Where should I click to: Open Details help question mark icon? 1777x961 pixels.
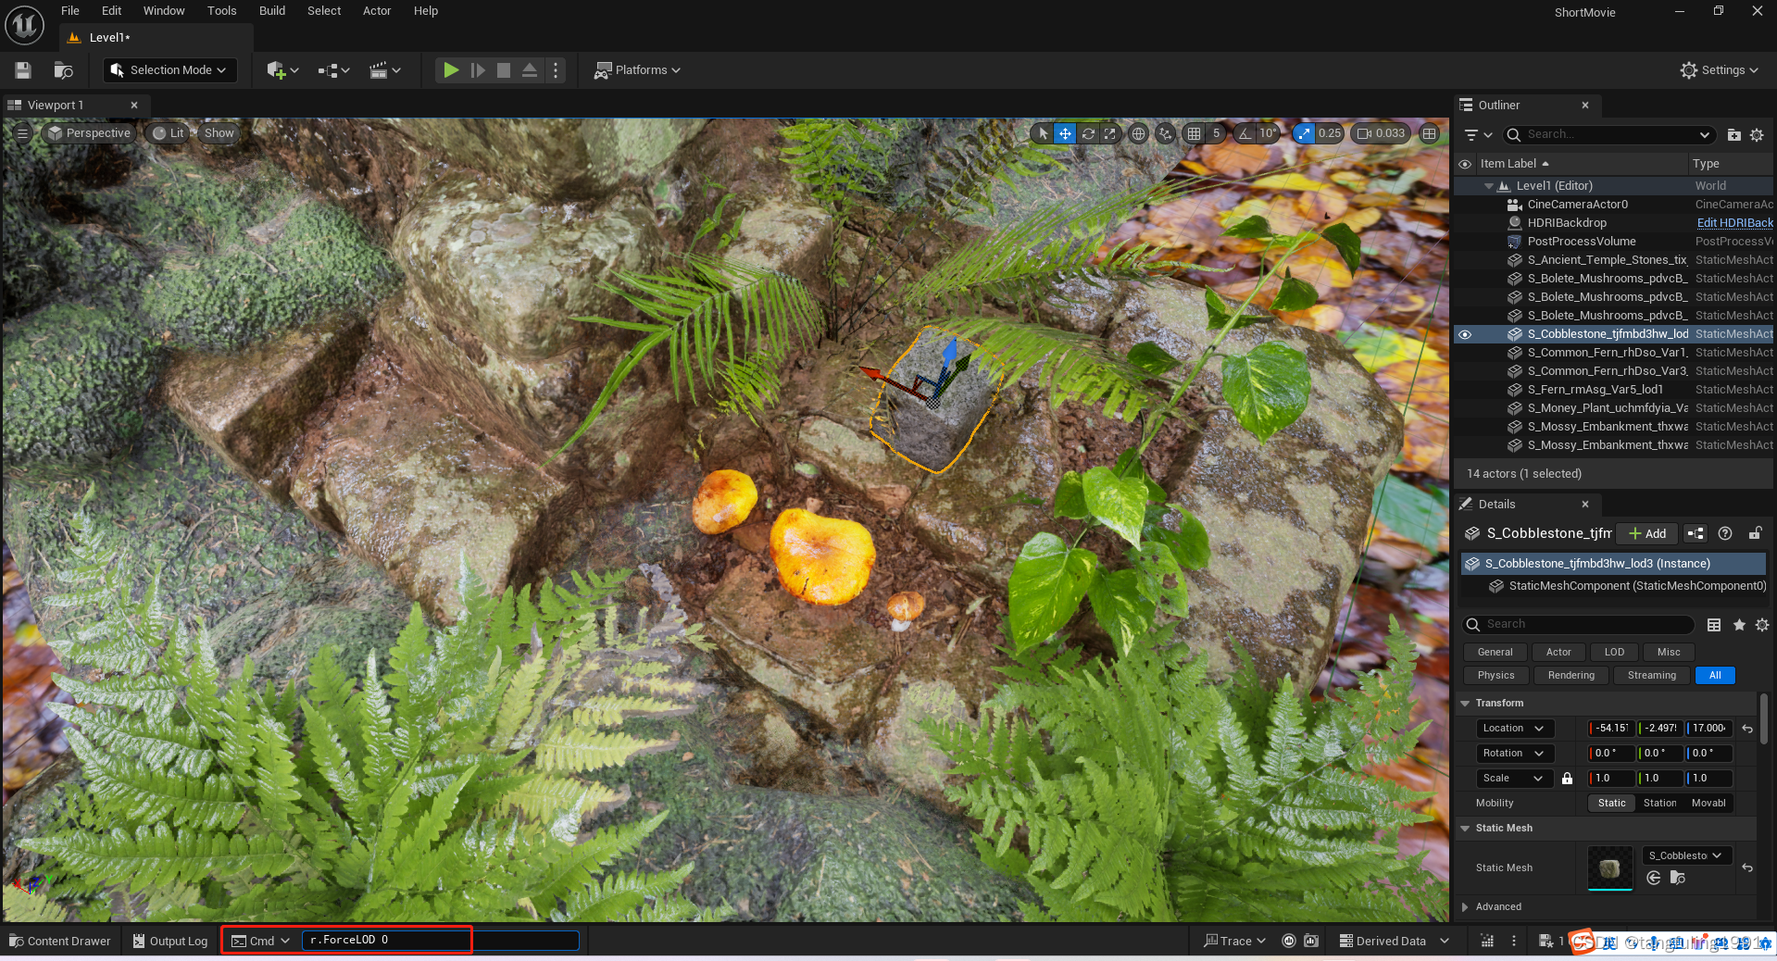[x=1725, y=533]
